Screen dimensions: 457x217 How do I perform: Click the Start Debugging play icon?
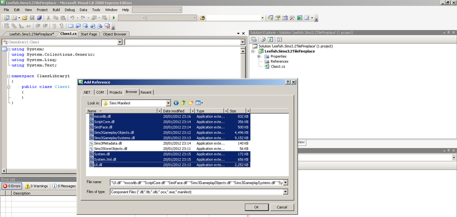coord(114,18)
